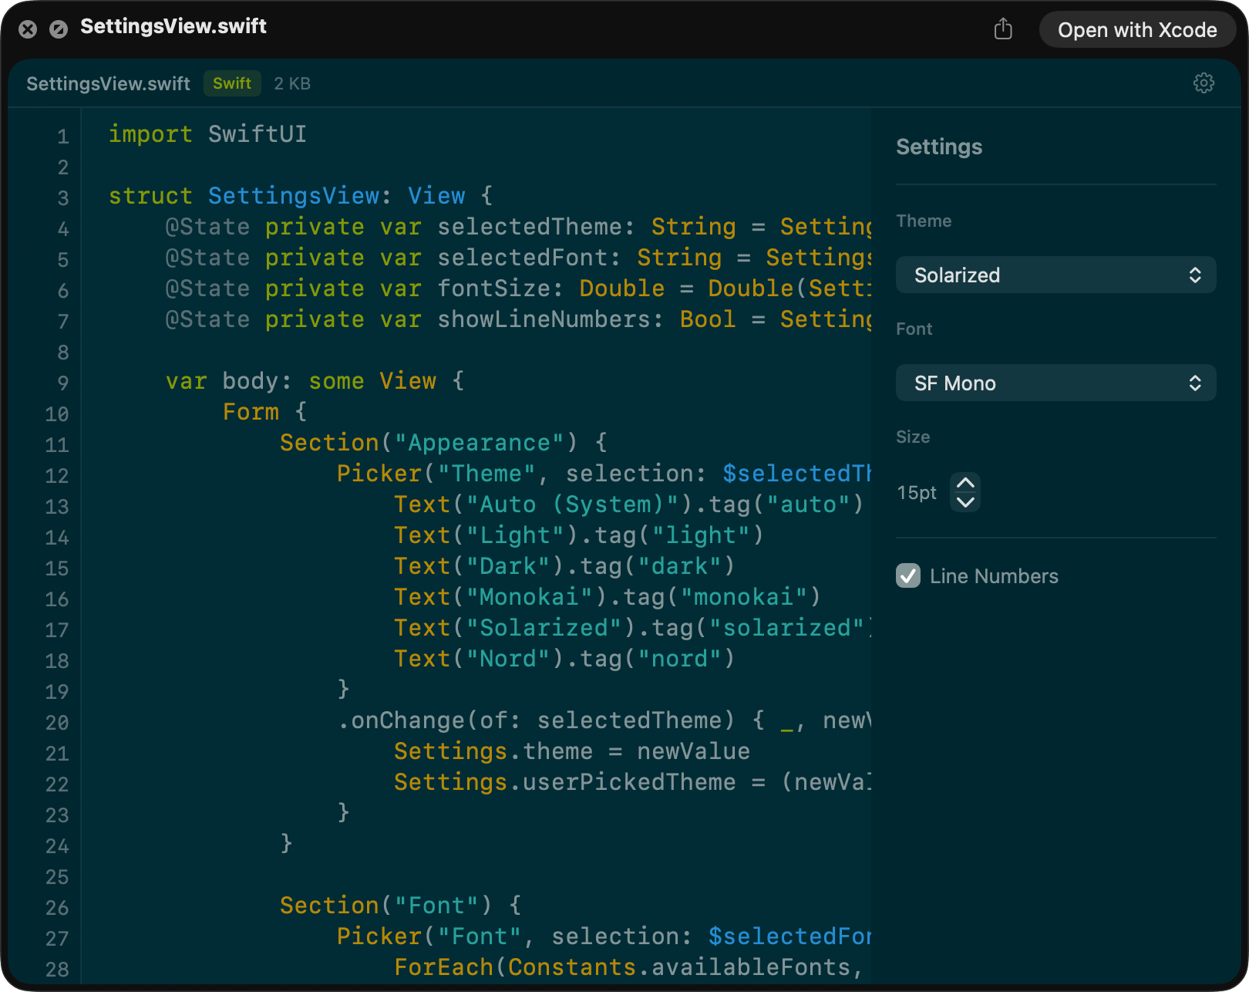
Task: Open the settings gear icon
Action: coord(1204,83)
